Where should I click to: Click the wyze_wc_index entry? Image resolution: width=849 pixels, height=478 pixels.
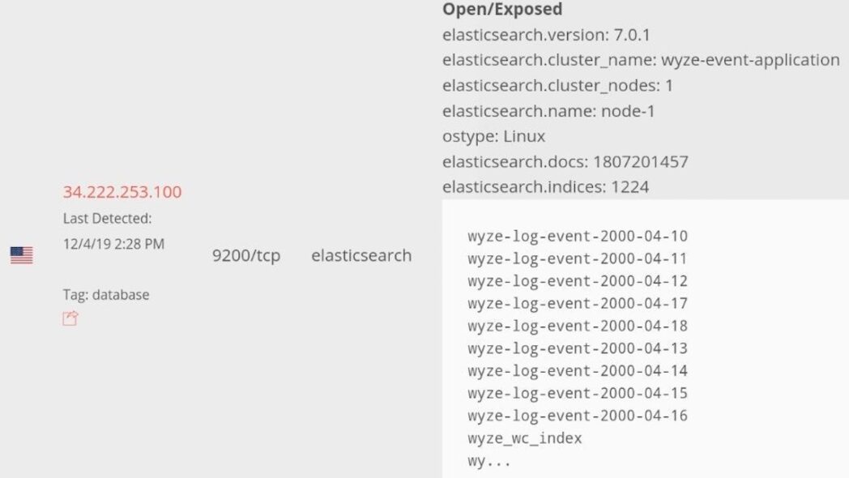pyautogui.click(x=525, y=438)
